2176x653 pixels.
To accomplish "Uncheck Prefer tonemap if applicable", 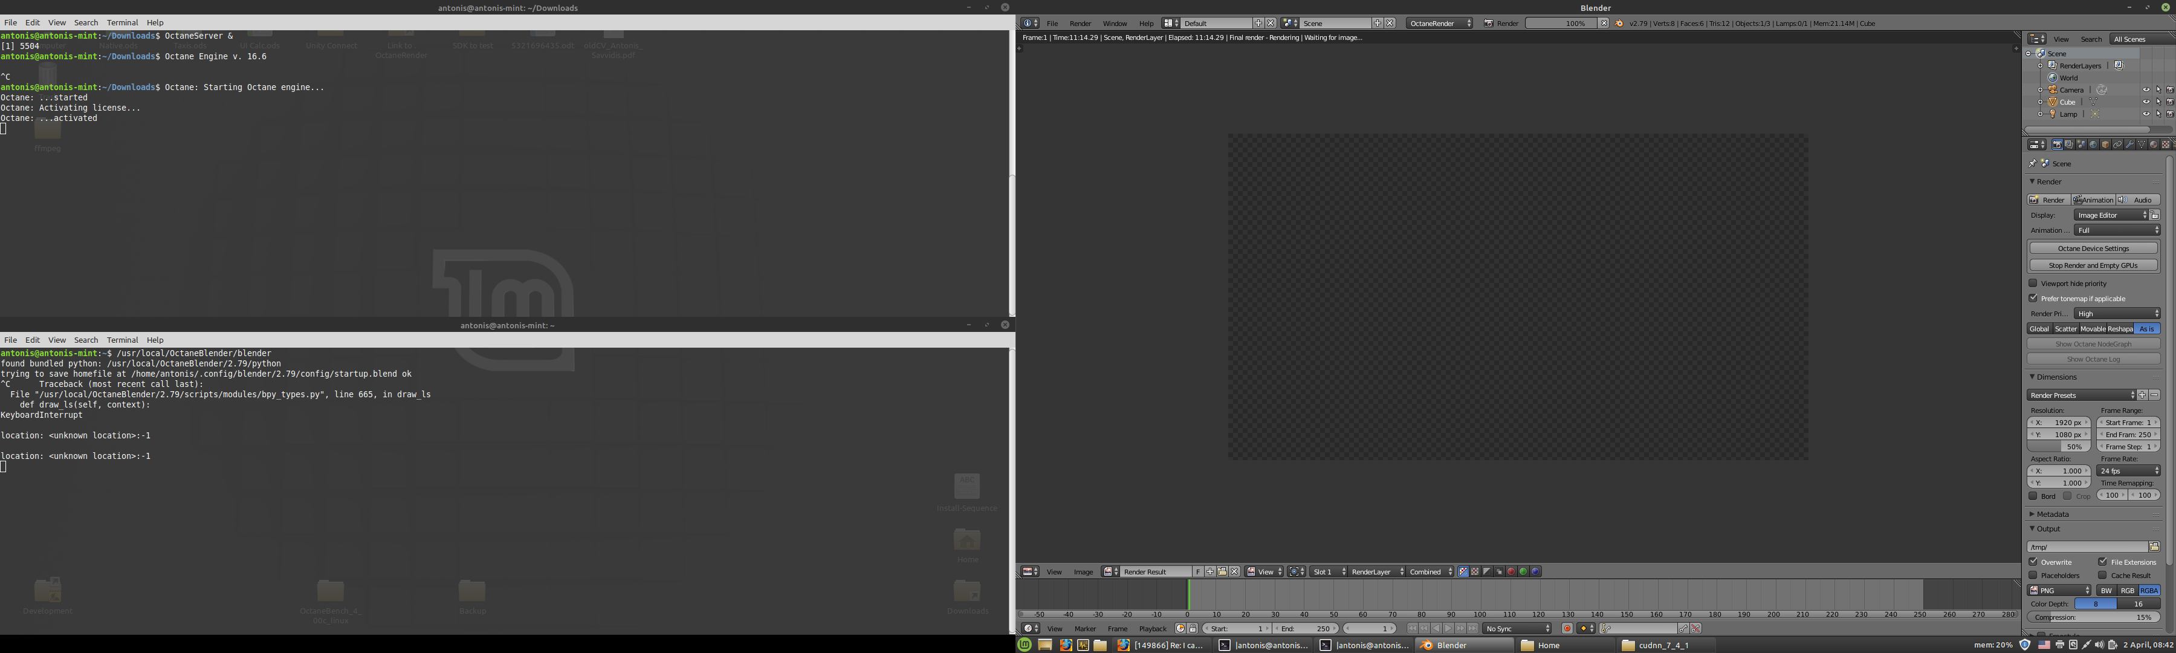I will pos(2033,298).
